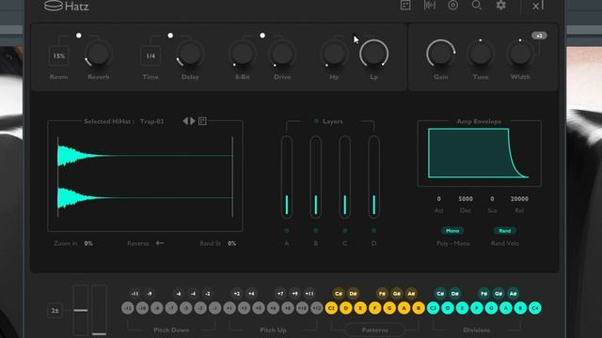
Task: Click the Att value 0
Action: (439, 198)
